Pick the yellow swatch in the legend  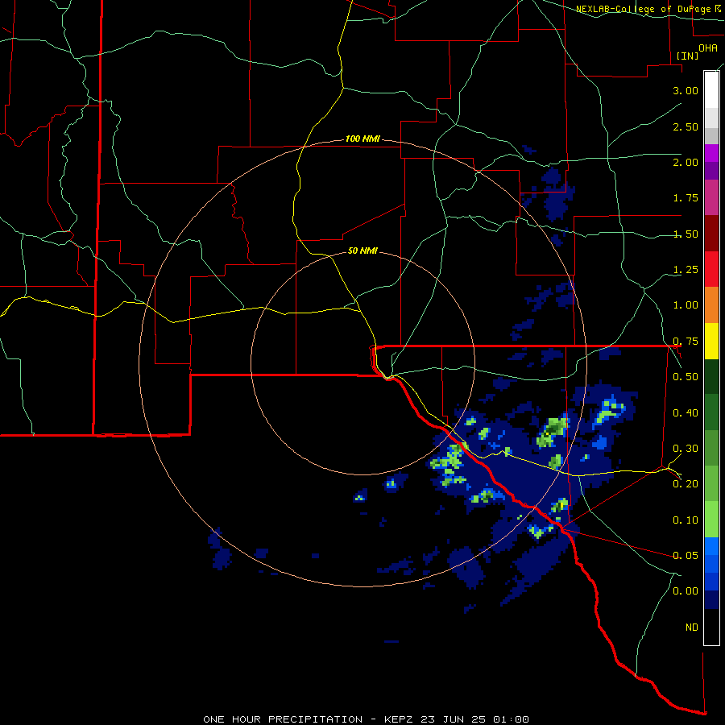pyautogui.click(x=711, y=341)
